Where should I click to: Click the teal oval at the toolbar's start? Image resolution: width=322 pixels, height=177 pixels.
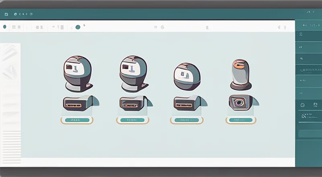(5, 27)
